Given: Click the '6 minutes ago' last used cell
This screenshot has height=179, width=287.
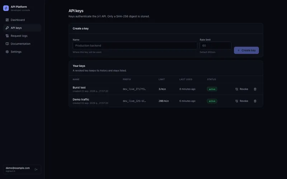Looking at the screenshot, I should pos(187,101).
